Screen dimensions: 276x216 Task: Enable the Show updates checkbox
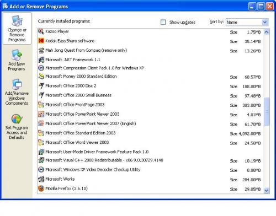tap(163, 22)
